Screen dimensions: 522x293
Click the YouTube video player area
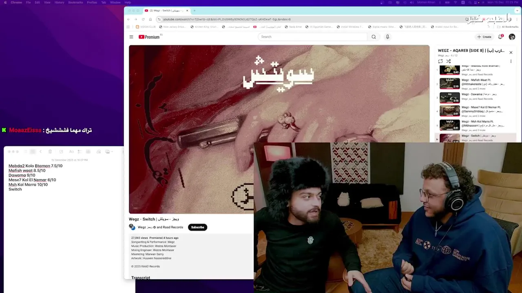tap(279, 129)
